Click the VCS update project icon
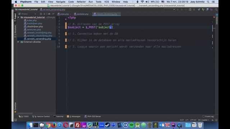 (199, 10)
